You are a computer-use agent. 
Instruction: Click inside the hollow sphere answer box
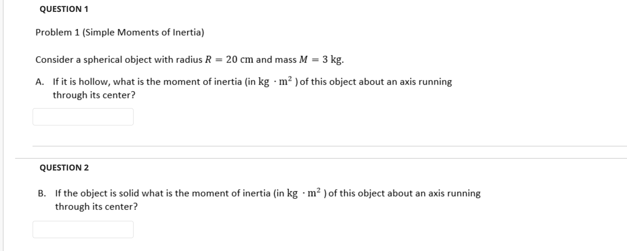83,116
